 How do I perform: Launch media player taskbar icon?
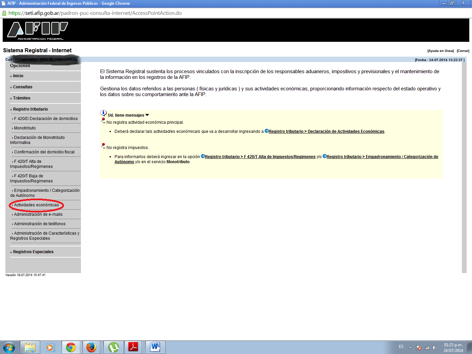(50, 347)
